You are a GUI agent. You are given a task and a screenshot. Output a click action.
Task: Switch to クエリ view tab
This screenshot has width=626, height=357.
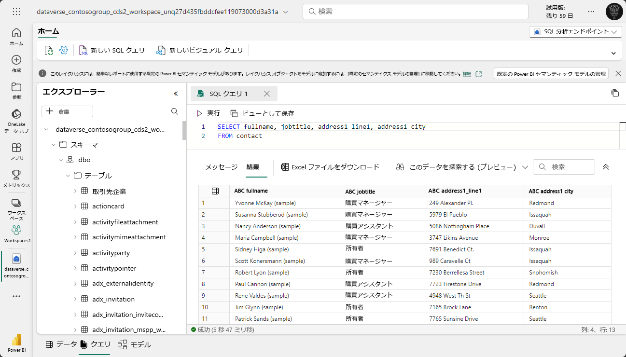pos(95,344)
